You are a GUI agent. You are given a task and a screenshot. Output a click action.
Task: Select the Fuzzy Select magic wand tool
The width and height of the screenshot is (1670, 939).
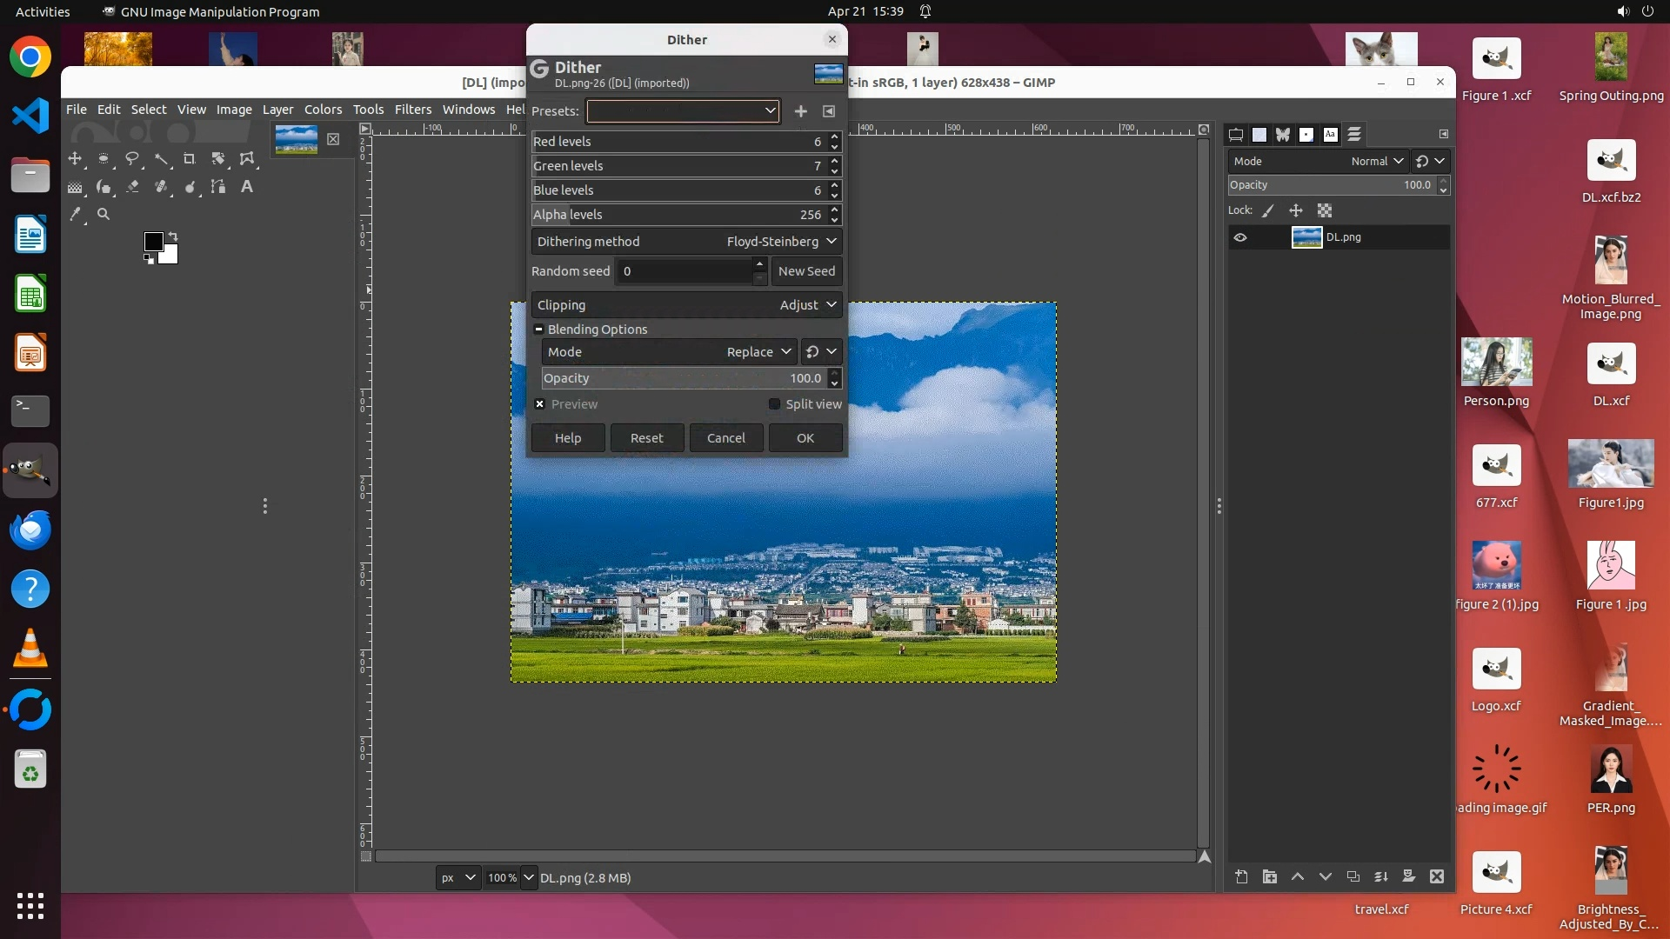point(162,159)
